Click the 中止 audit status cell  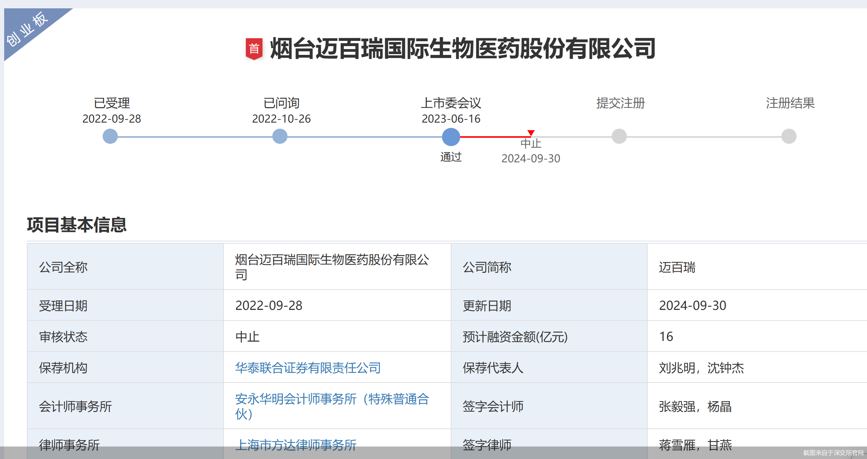247,337
